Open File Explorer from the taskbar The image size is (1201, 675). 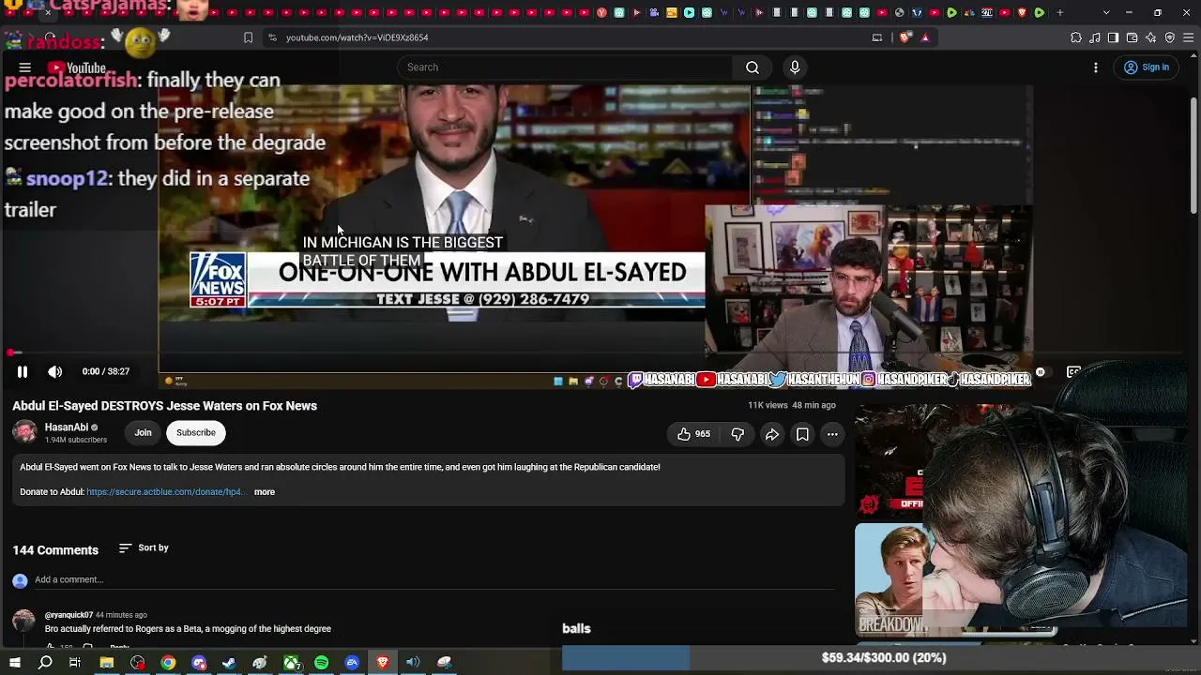click(x=107, y=663)
